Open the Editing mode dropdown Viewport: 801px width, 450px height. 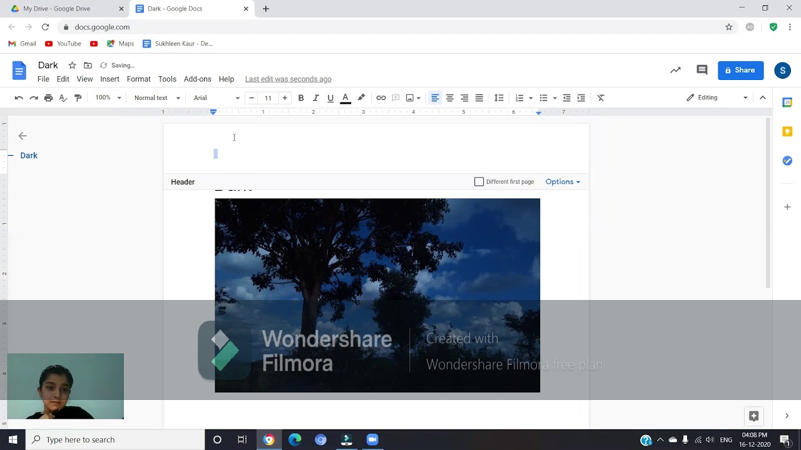coord(717,97)
